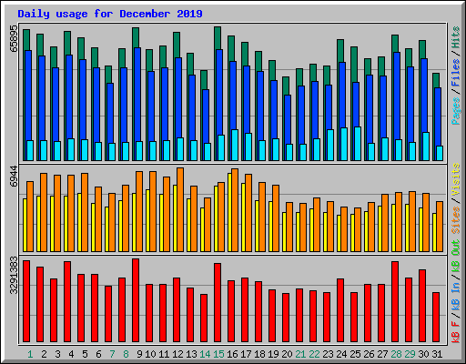The image size is (466, 364).
Task: Click green weekend day label 22
Action: pyautogui.click(x=314, y=354)
